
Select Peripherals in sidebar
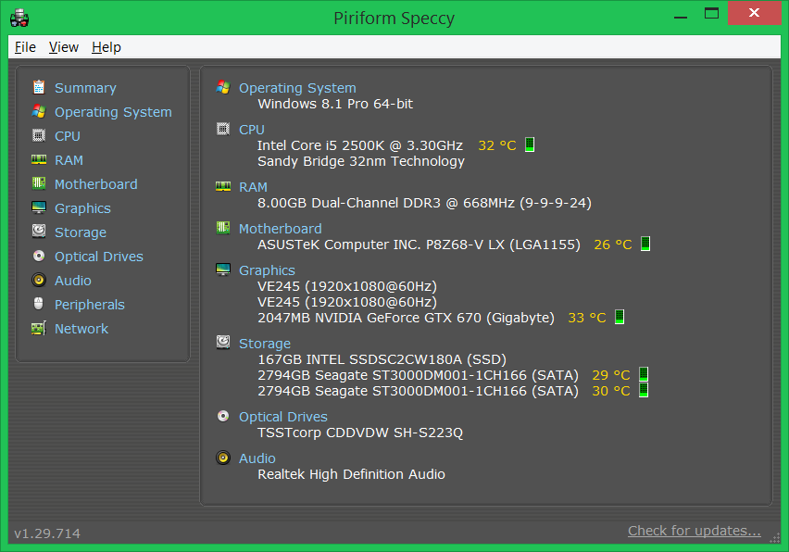pyautogui.click(x=90, y=305)
